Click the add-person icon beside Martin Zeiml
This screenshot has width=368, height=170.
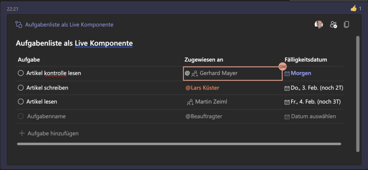[190, 102]
